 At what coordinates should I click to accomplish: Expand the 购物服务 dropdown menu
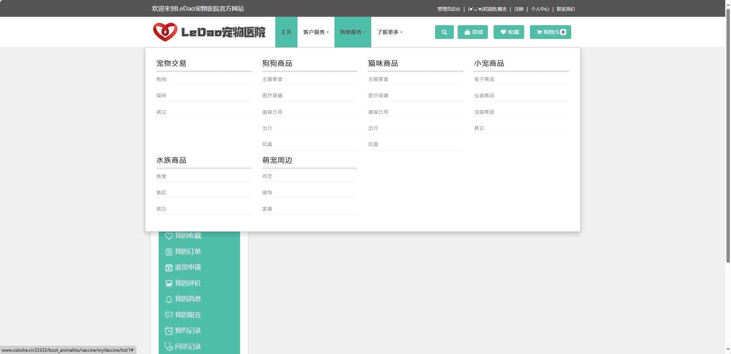click(x=353, y=32)
